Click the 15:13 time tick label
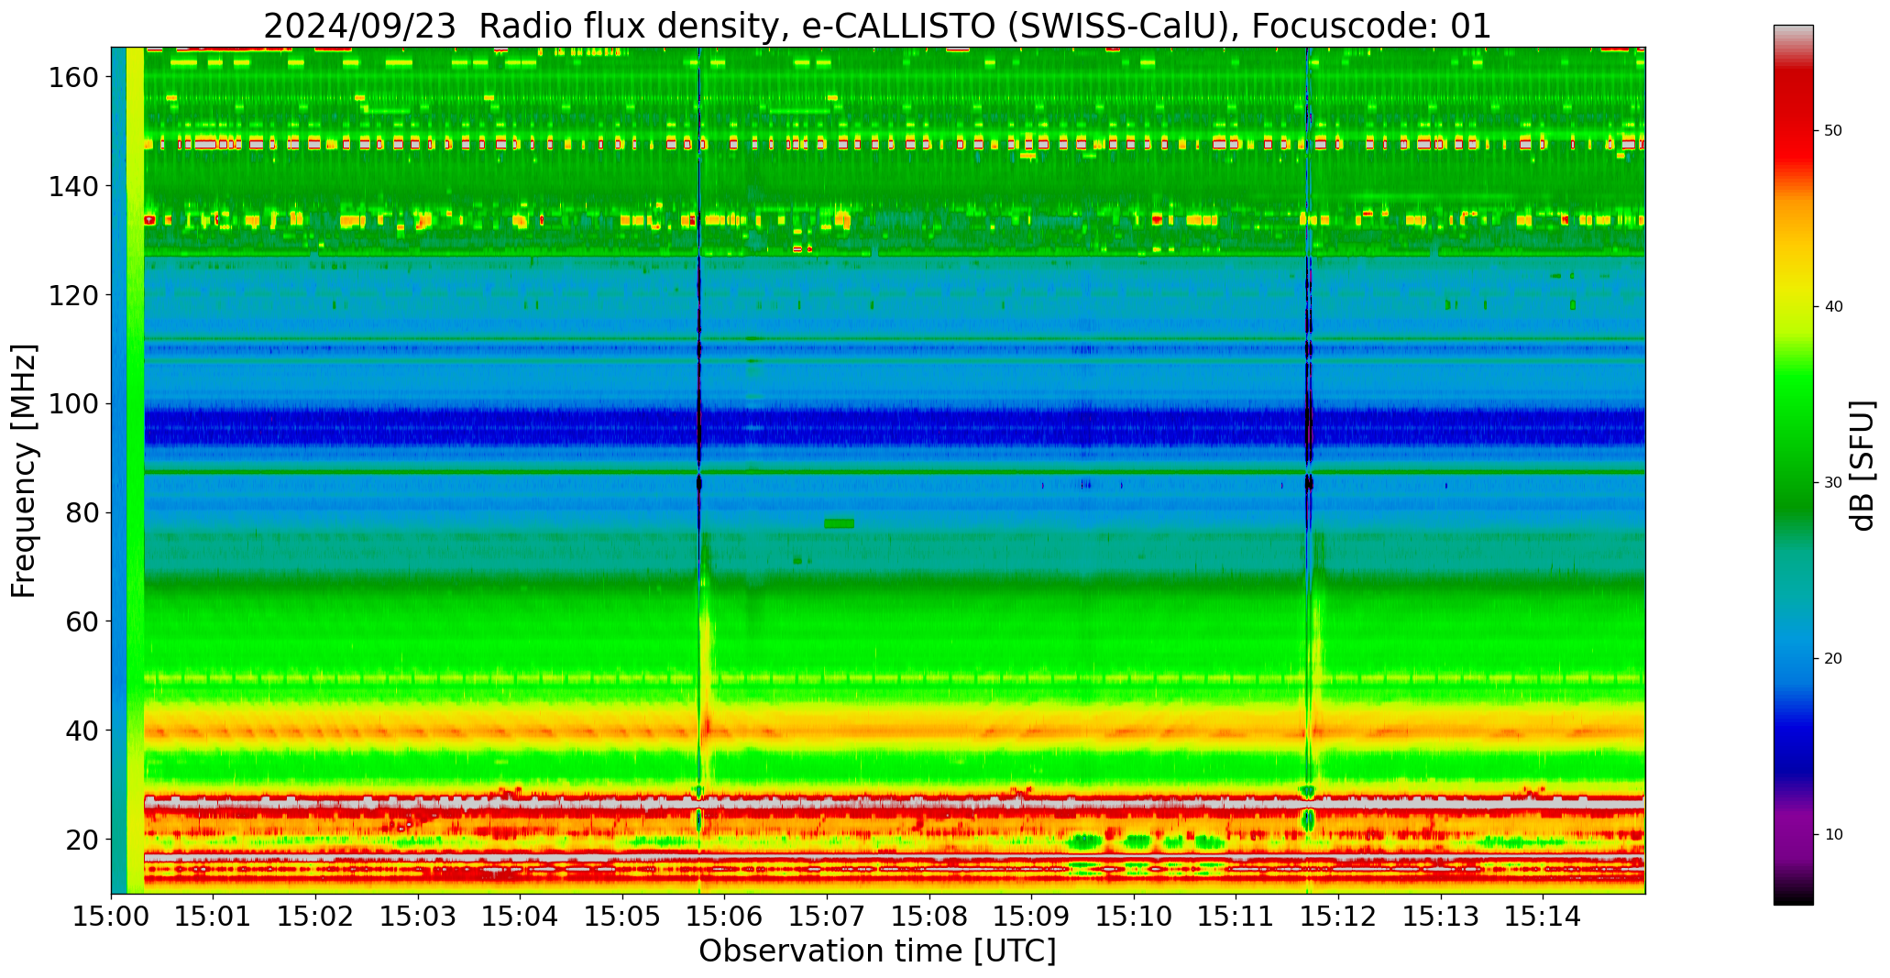The image size is (1890, 978). pyautogui.click(x=1441, y=915)
